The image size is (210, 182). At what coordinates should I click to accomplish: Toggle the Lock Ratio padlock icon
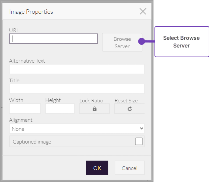click(94, 109)
